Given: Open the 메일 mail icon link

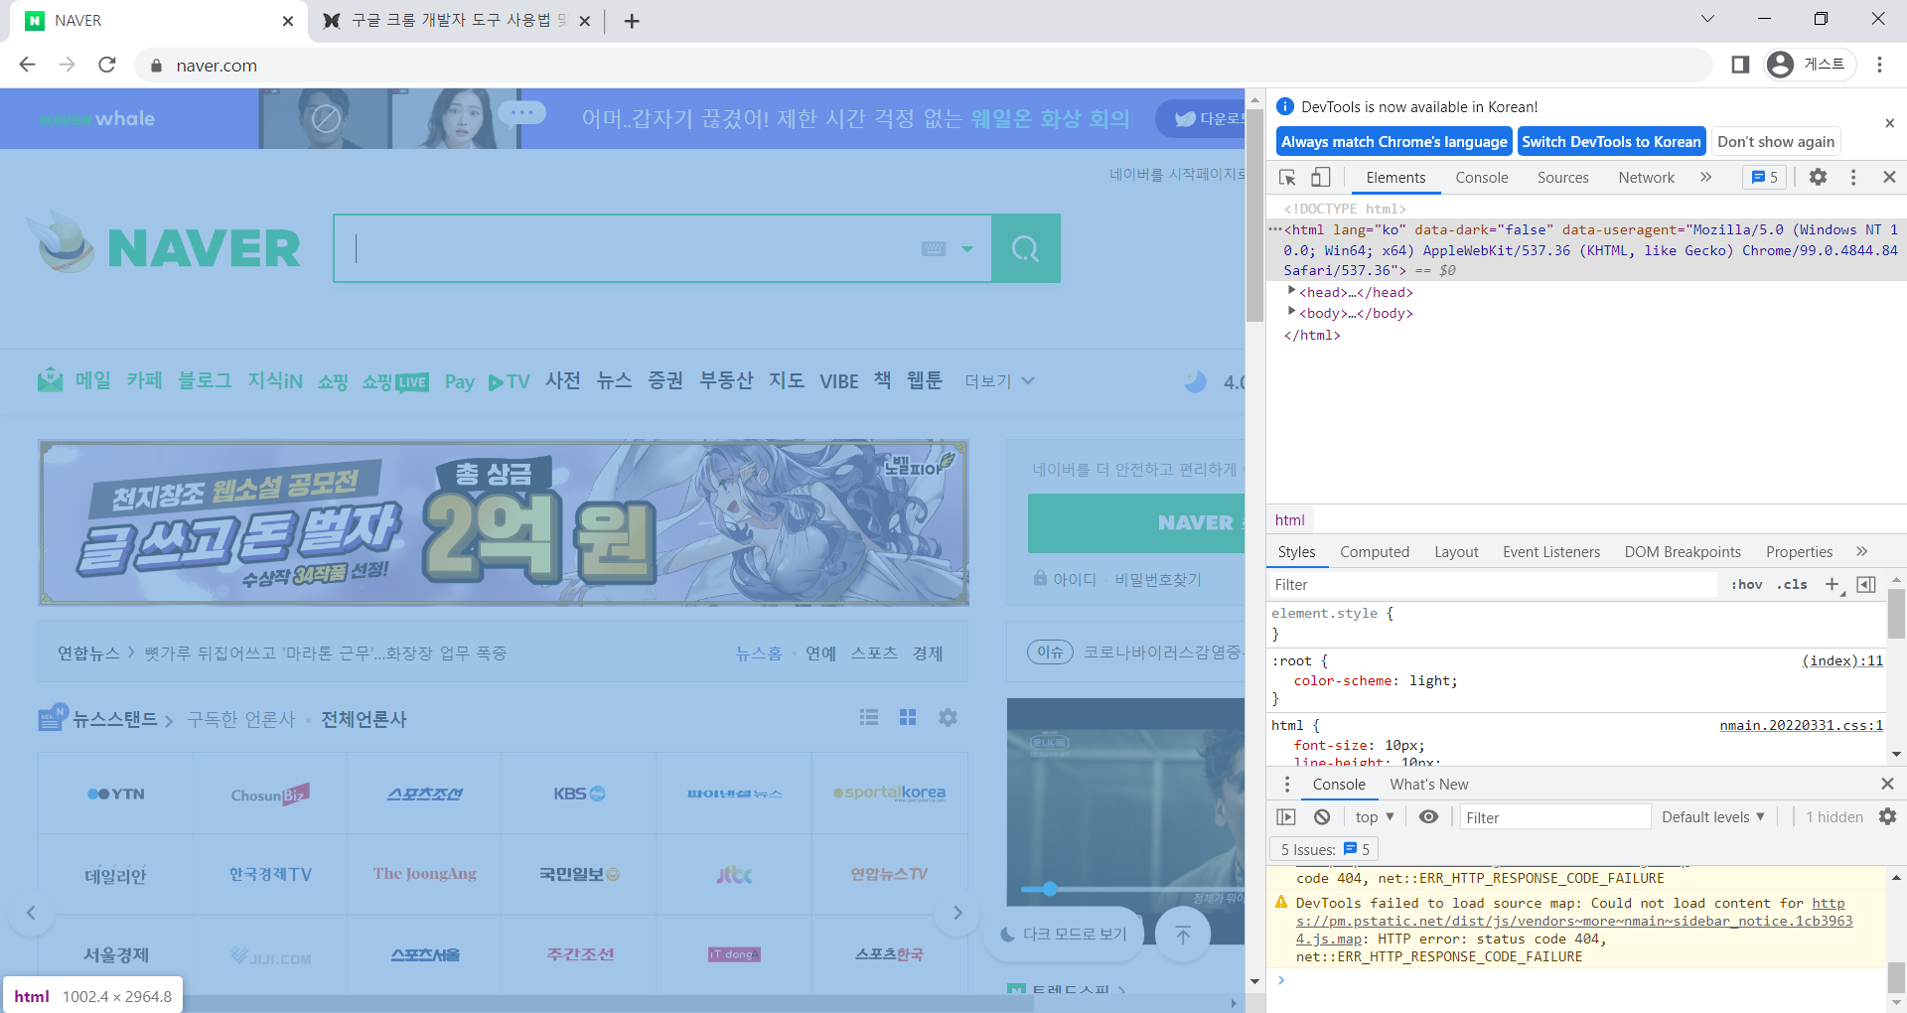Looking at the screenshot, I should point(50,380).
